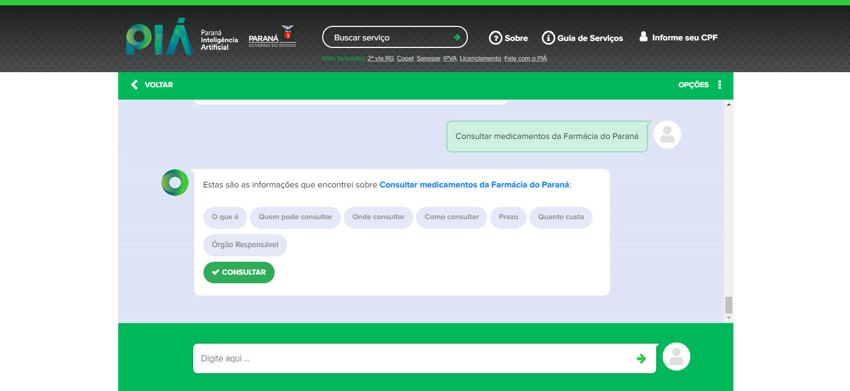
Task: Open the OPÇÕES three-dots menu
Action: coord(719,85)
